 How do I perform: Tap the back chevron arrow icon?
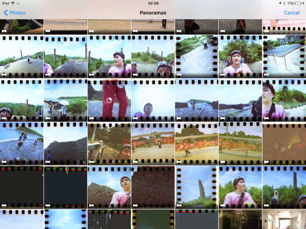(6, 13)
